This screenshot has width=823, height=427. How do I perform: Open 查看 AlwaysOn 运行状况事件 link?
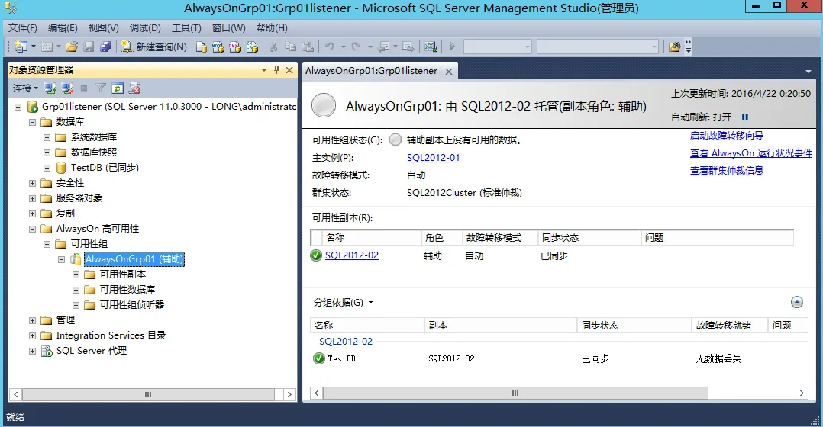(751, 153)
